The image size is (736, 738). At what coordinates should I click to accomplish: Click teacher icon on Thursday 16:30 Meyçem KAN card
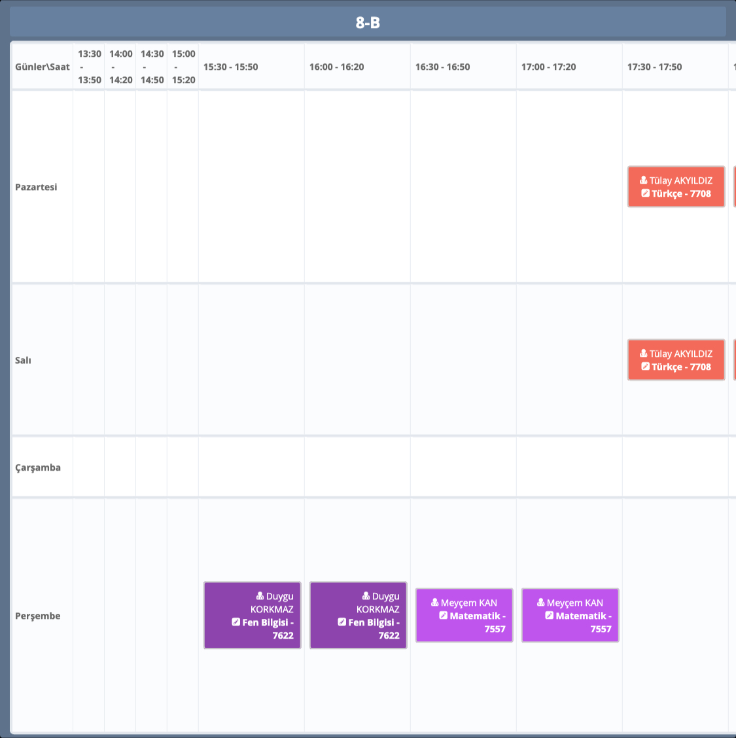(x=435, y=603)
